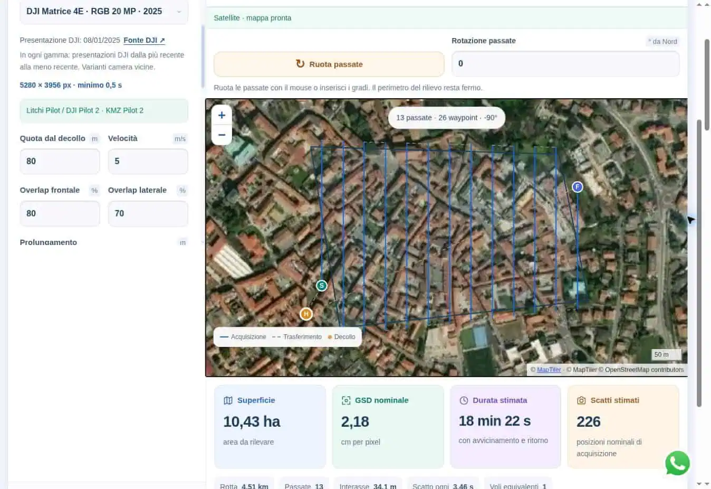Edit the Velocità input field

point(148,161)
